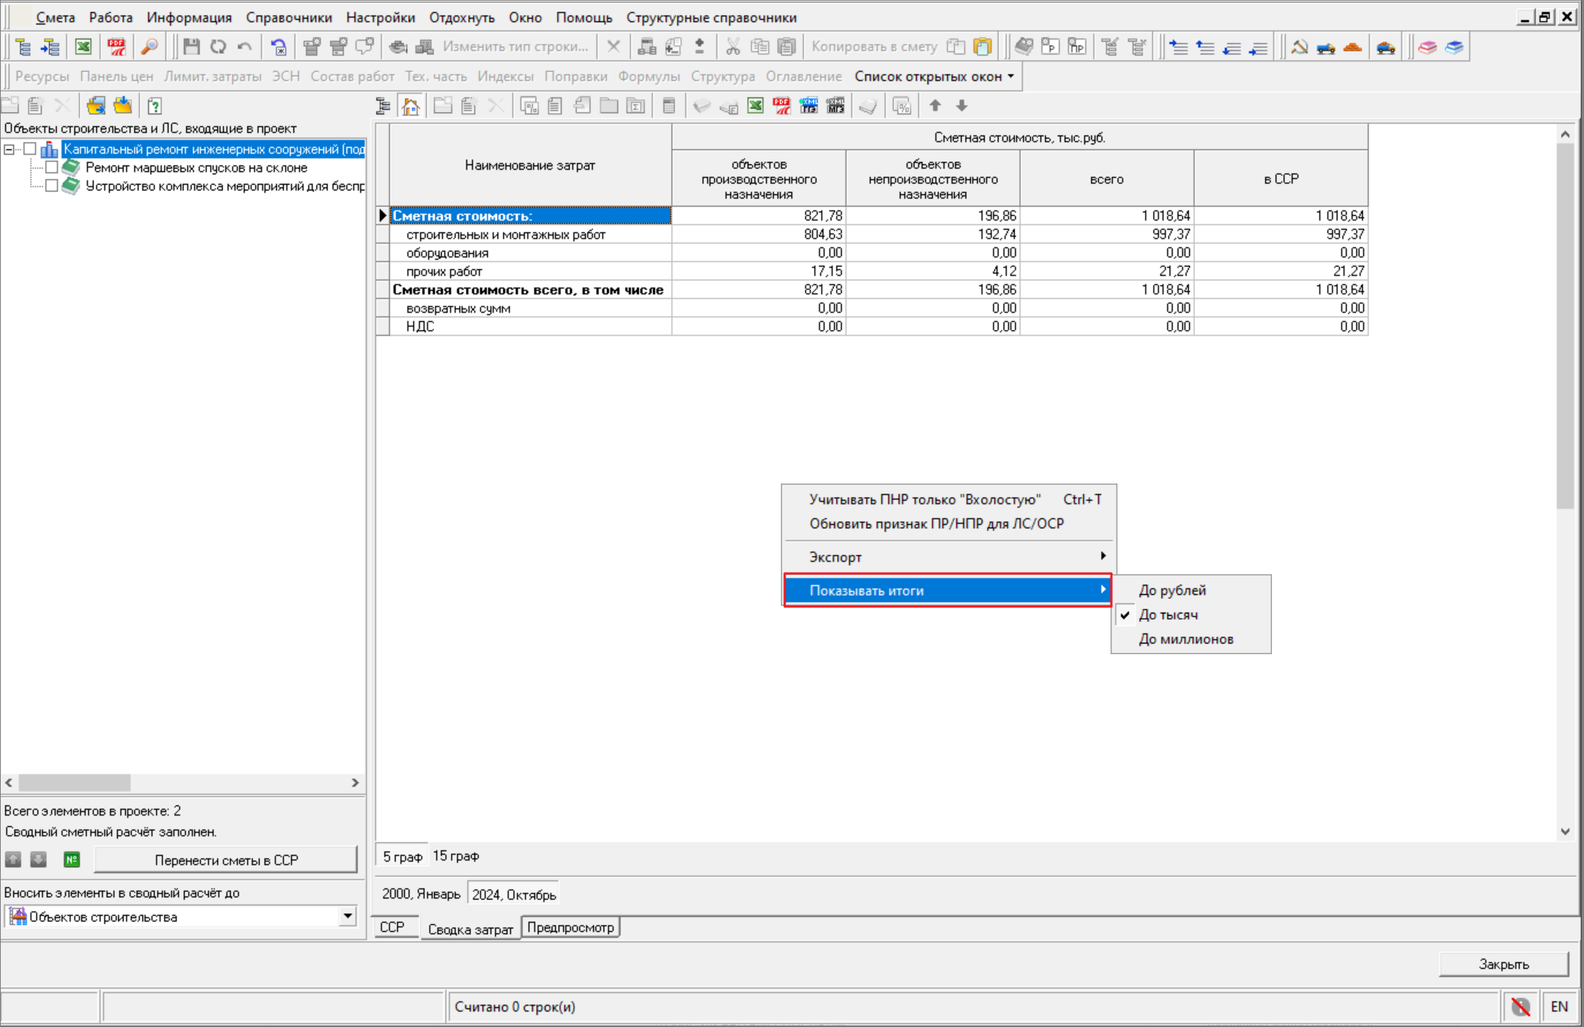Image resolution: width=1584 pixels, height=1027 pixels.
Task: Click the Excel export icon in main toolbar
Action: coord(83,47)
